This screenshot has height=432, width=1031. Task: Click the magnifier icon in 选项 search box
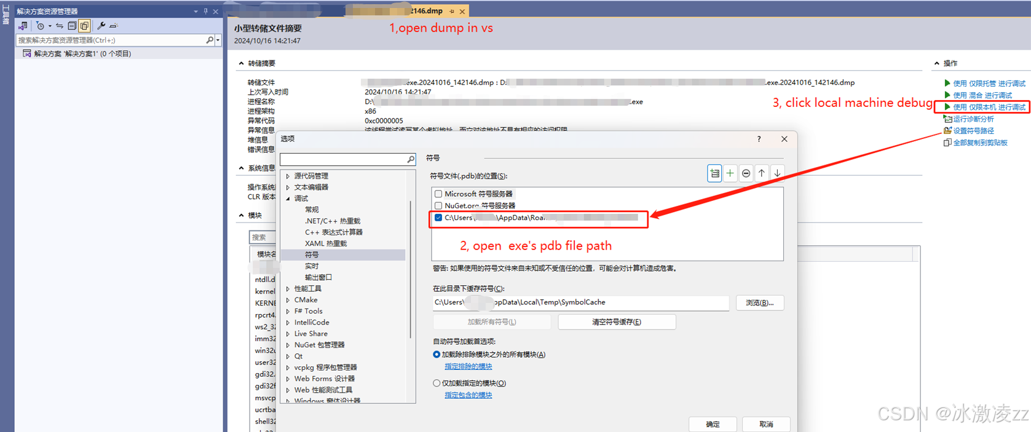point(411,159)
